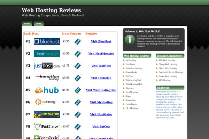This screenshot has width=209, height=139.
Task: Open Web Hosting Hub review in sidebar
Action: pyautogui.click(x=134, y=84)
